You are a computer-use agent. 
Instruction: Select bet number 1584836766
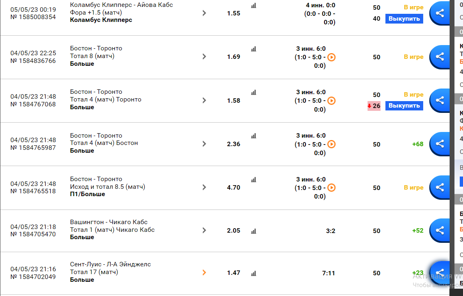(x=33, y=61)
